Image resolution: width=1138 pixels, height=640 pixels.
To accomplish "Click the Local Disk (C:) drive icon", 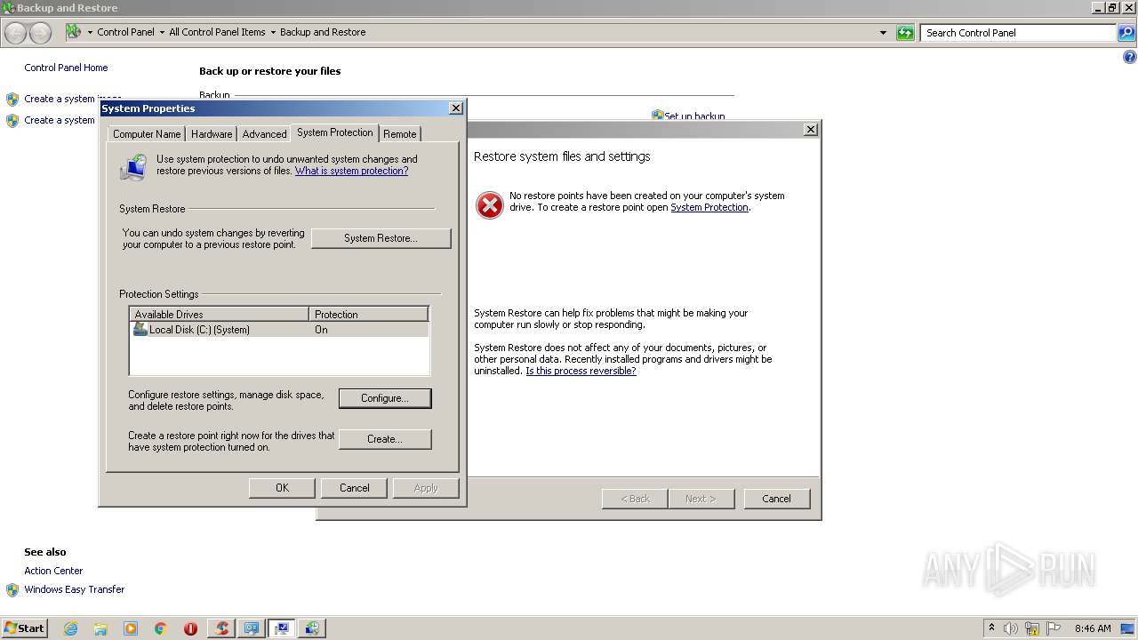I will click(140, 329).
